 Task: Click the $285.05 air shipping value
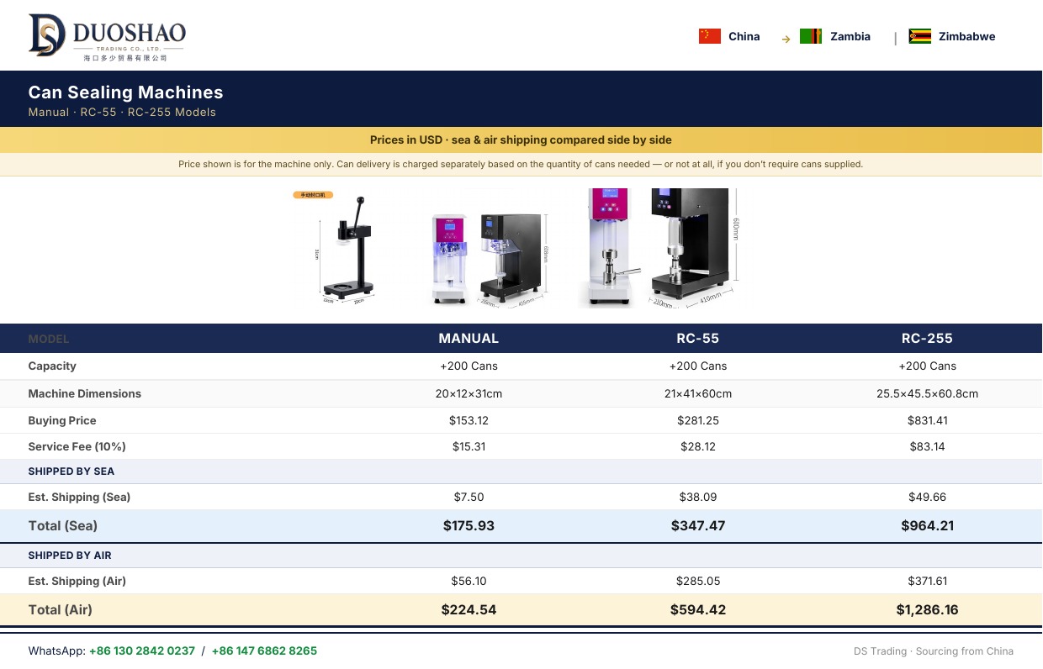698,581
